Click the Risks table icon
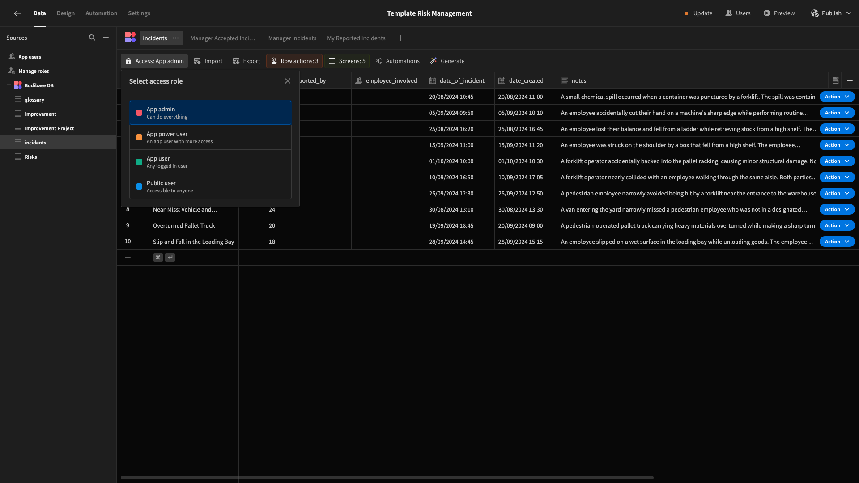Image resolution: width=859 pixels, height=483 pixels. point(18,157)
